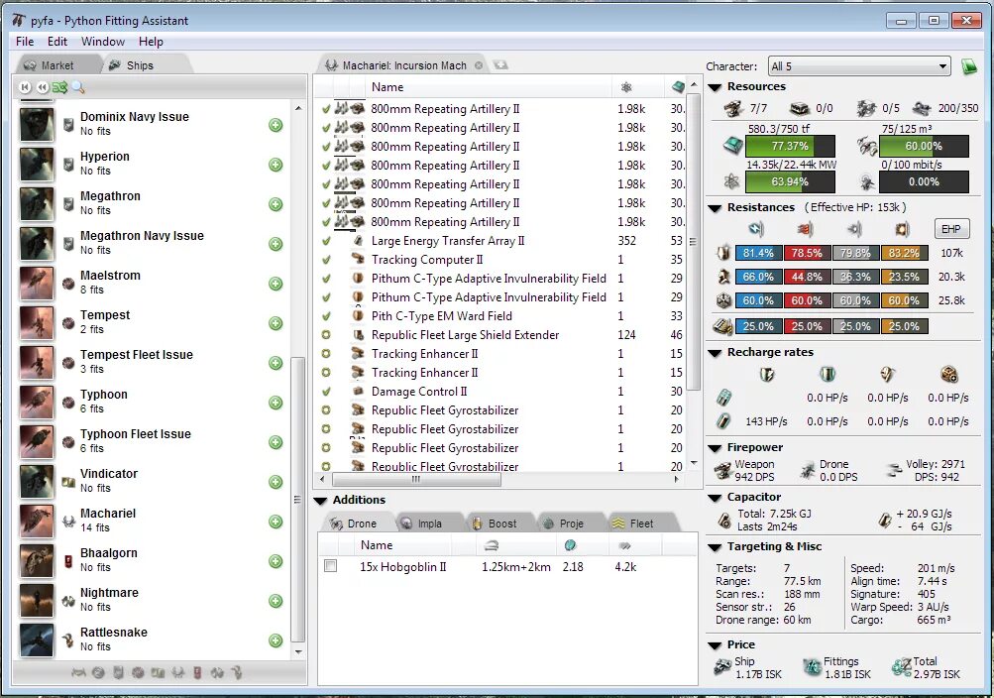Viewport: 994px width, 698px height.
Task: Sort module list by Name column header
Action: (x=489, y=87)
